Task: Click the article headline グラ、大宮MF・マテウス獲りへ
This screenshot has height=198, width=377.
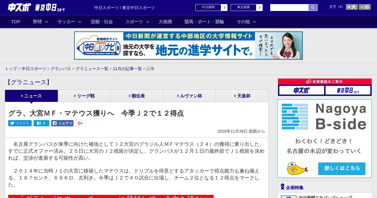Action: tap(96, 113)
